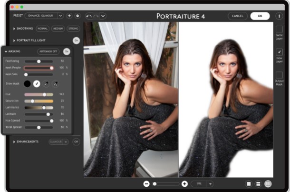Click the original photo preview
The image size is (290, 192).
(x=131, y=100)
